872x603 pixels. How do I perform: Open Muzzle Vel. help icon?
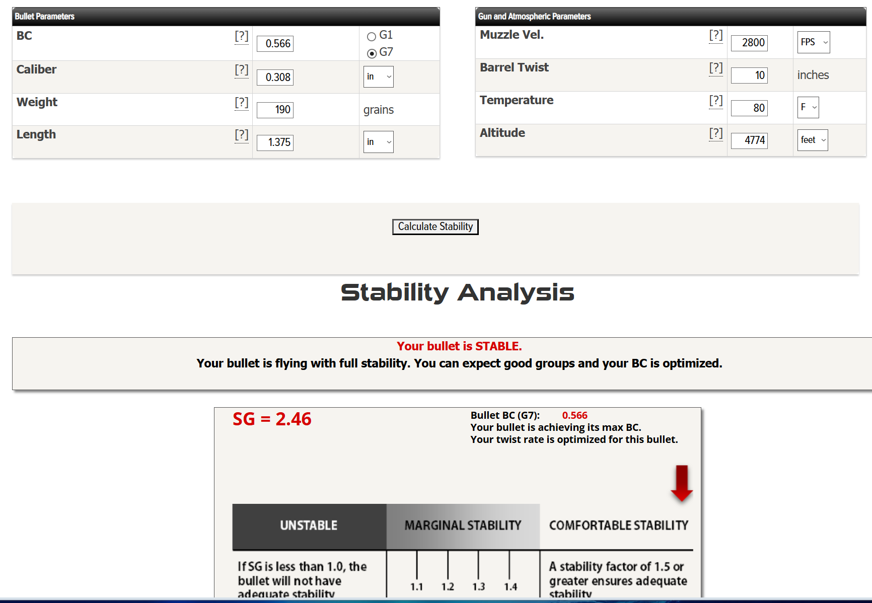[715, 35]
